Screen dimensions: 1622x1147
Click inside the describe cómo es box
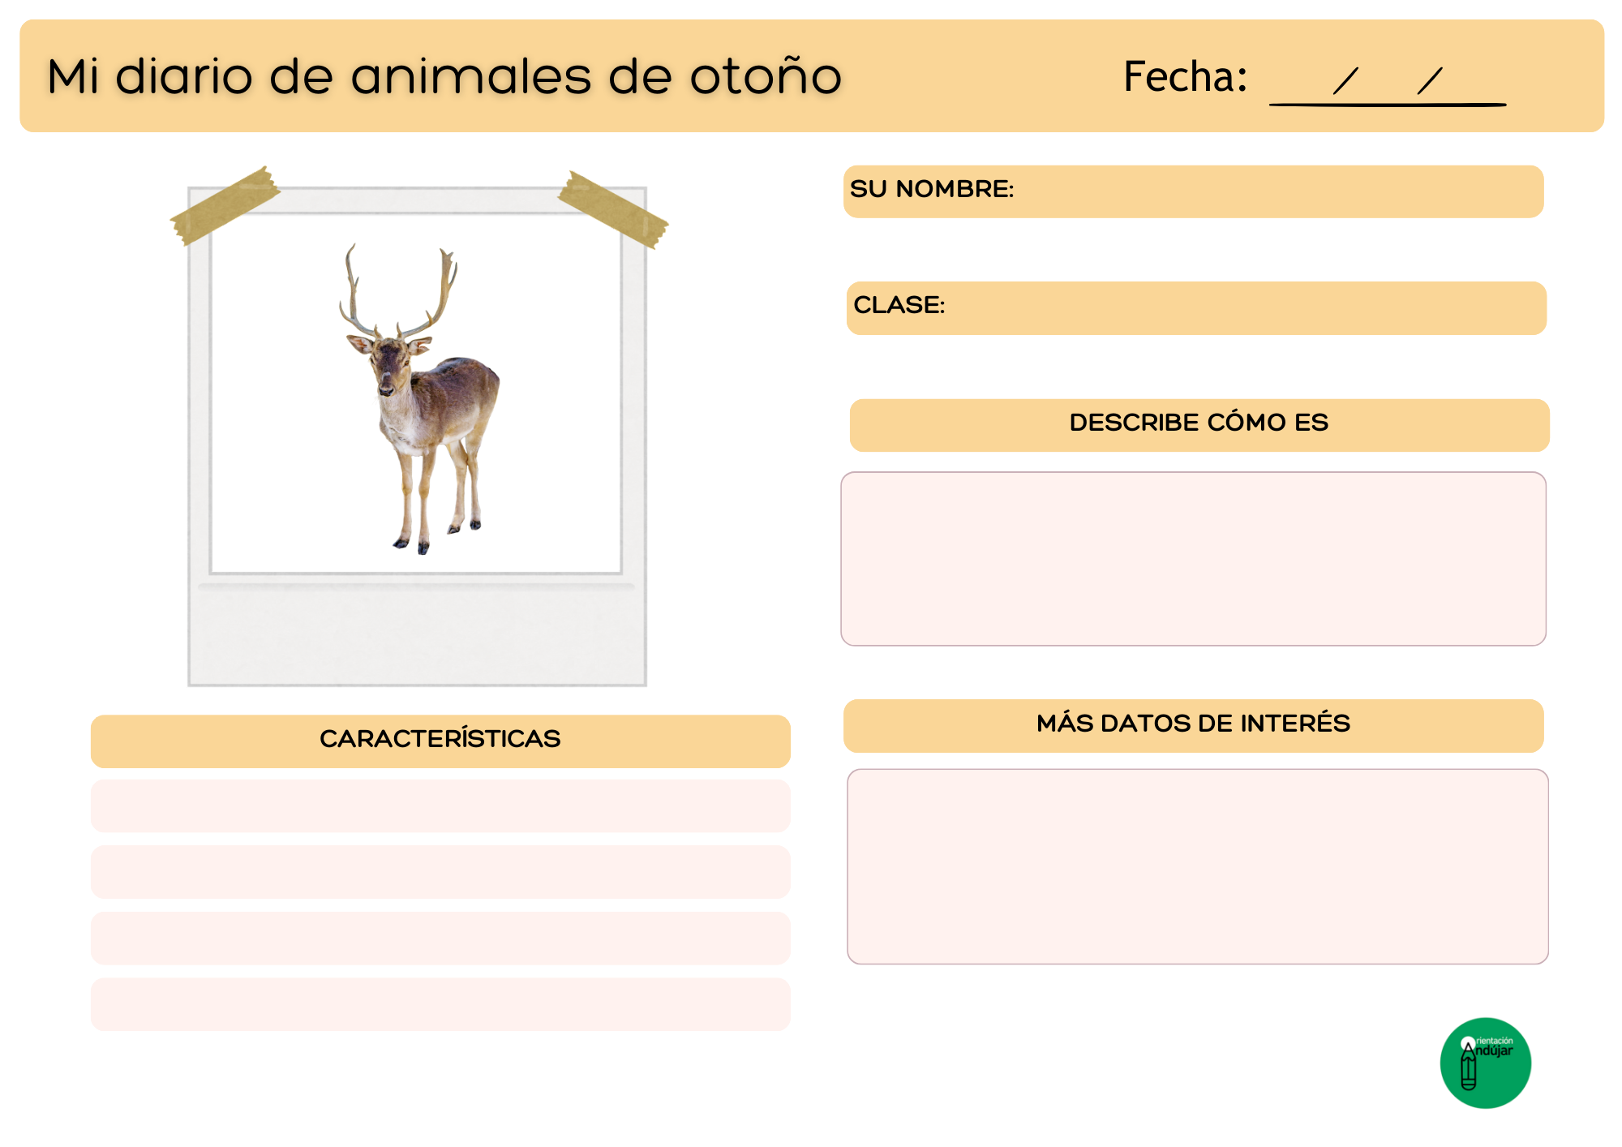pyautogui.click(x=1193, y=559)
